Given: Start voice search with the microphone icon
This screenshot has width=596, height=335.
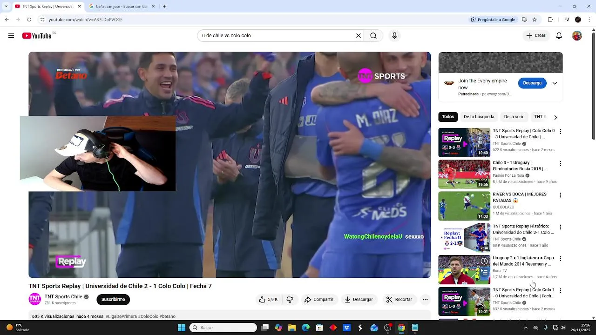Looking at the screenshot, I should coord(394,36).
